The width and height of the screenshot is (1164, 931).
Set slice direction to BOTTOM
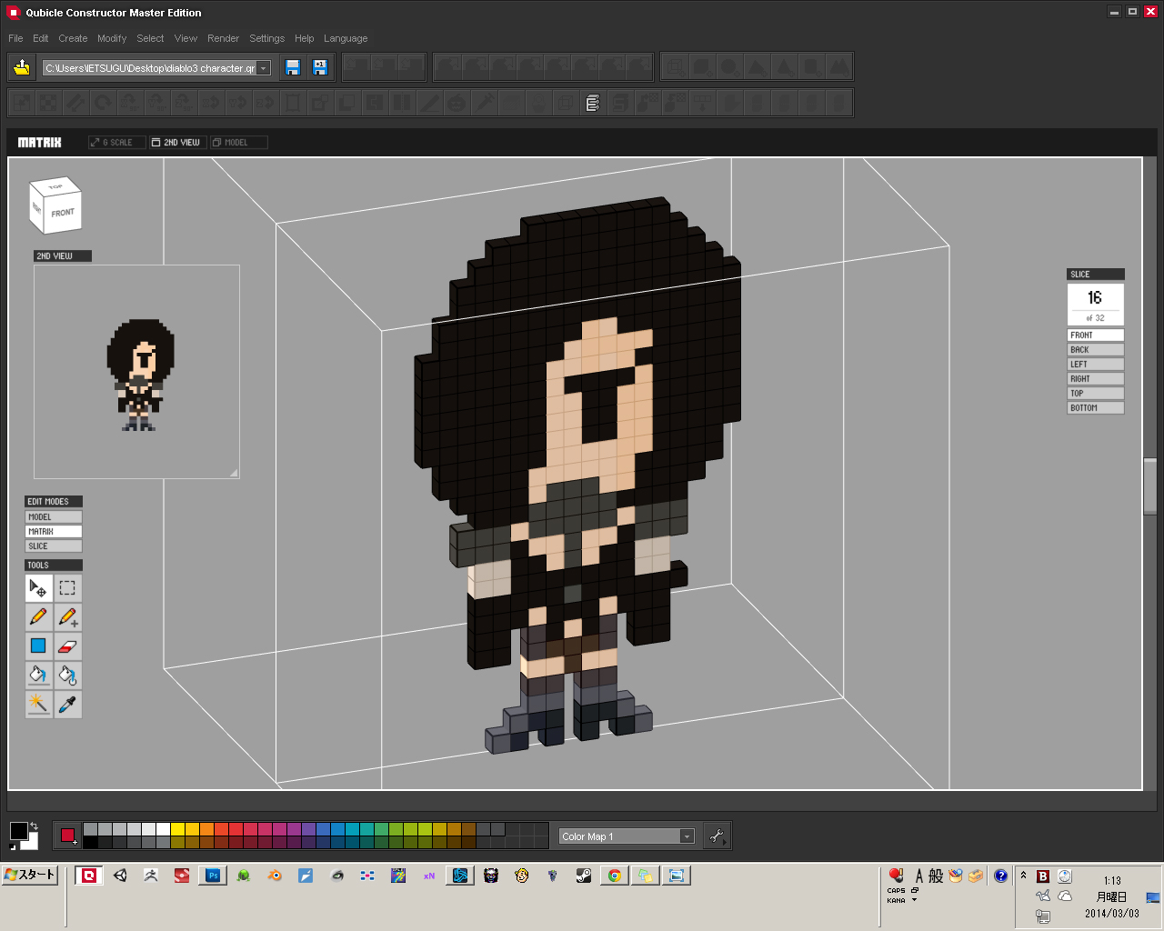tap(1096, 407)
